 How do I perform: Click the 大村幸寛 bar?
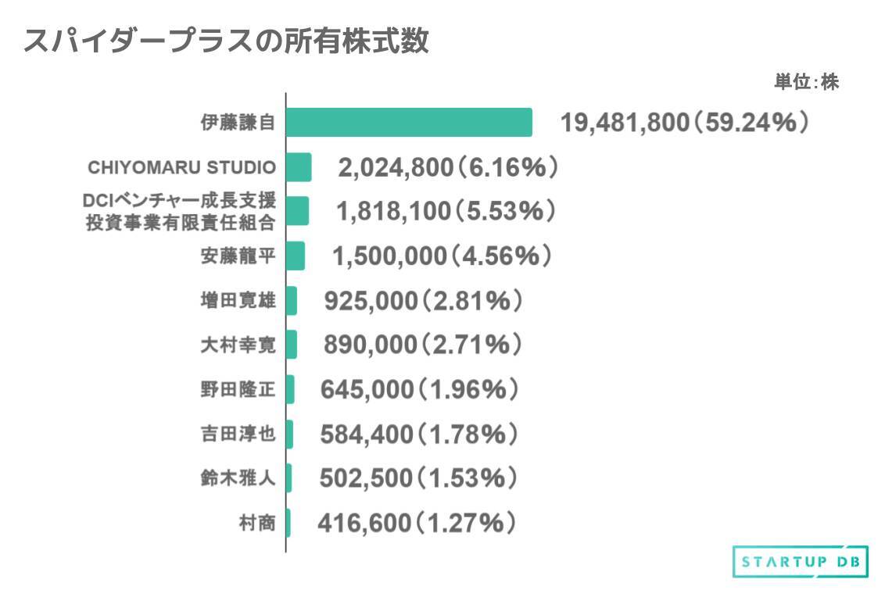pos(292,345)
